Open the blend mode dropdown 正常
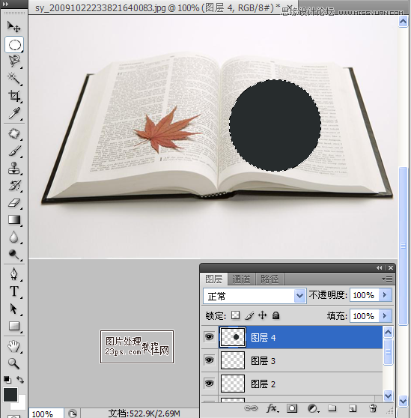The height and width of the screenshot is (418, 411). [x=255, y=296]
